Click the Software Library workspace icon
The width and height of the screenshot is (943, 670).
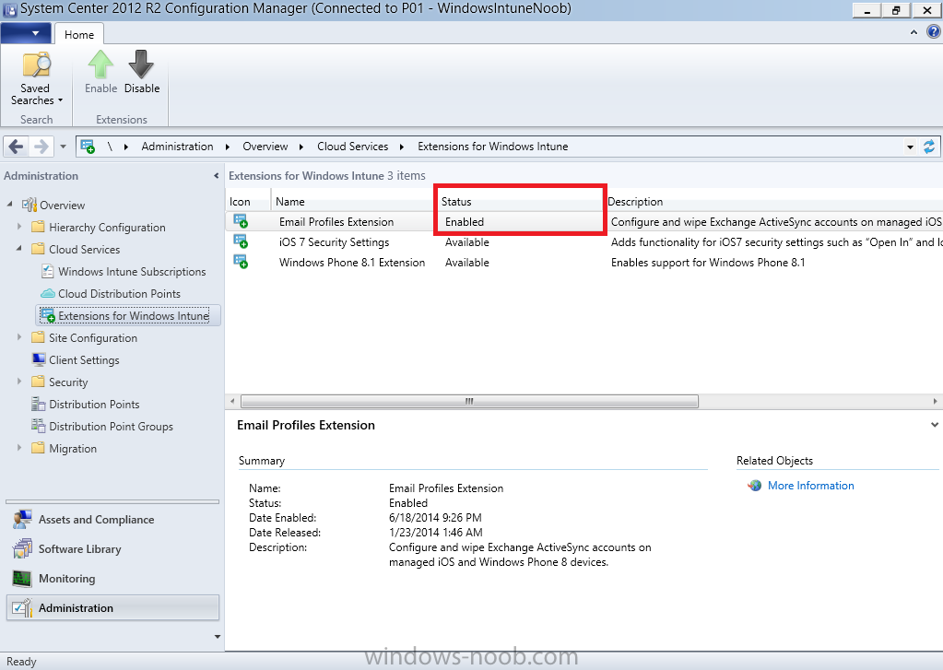[22, 548]
